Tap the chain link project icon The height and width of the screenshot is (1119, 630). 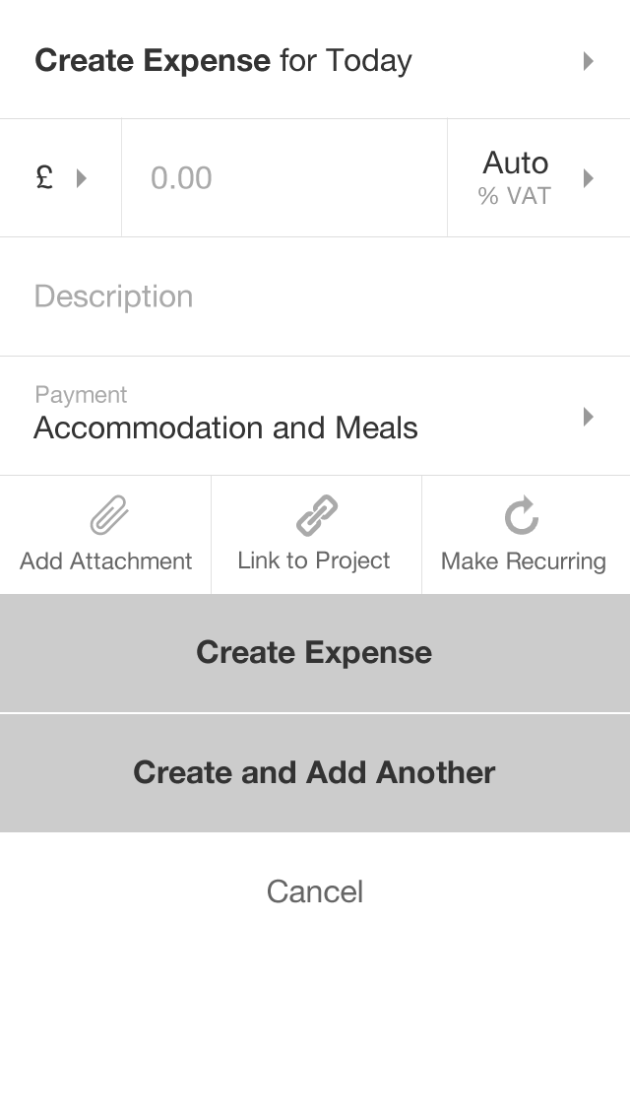(x=315, y=515)
